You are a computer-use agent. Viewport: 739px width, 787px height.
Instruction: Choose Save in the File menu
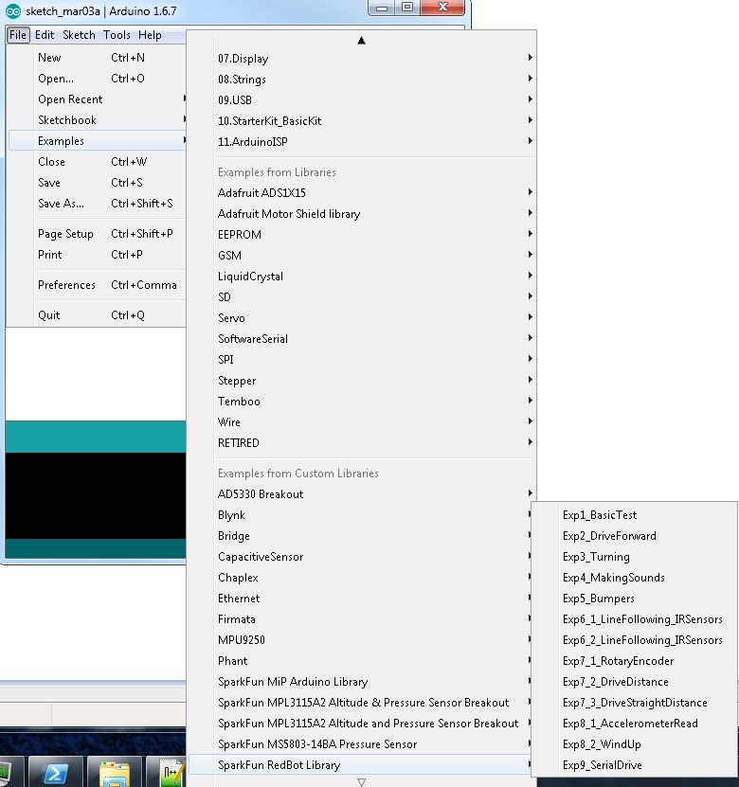point(98,183)
